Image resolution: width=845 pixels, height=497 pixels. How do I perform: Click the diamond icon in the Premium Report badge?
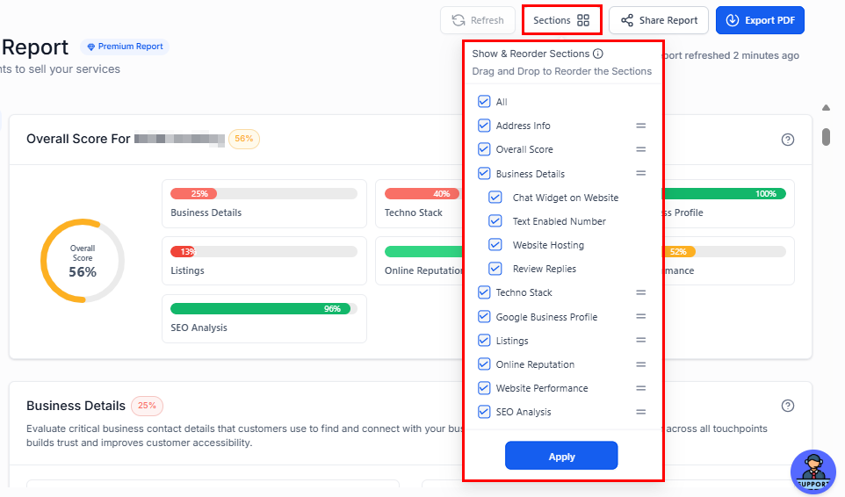point(91,47)
